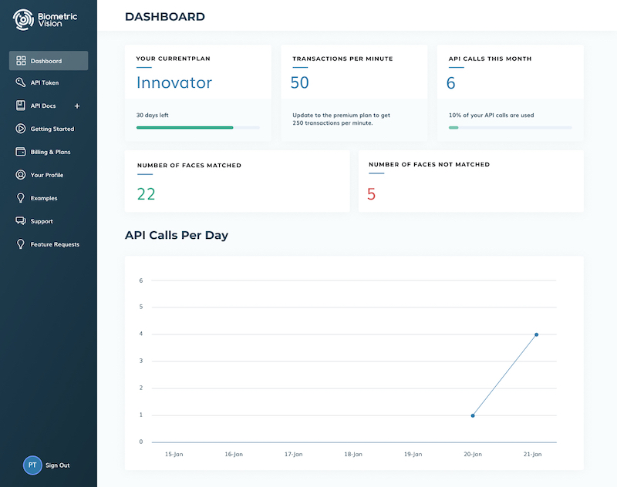Click the API Docs book icon
Image resolution: width=617 pixels, height=487 pixels.
tap(21, 106)
